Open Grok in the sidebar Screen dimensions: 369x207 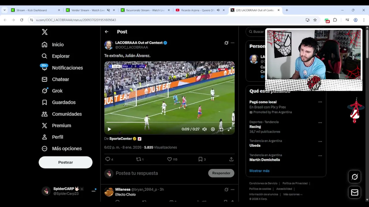52,91
